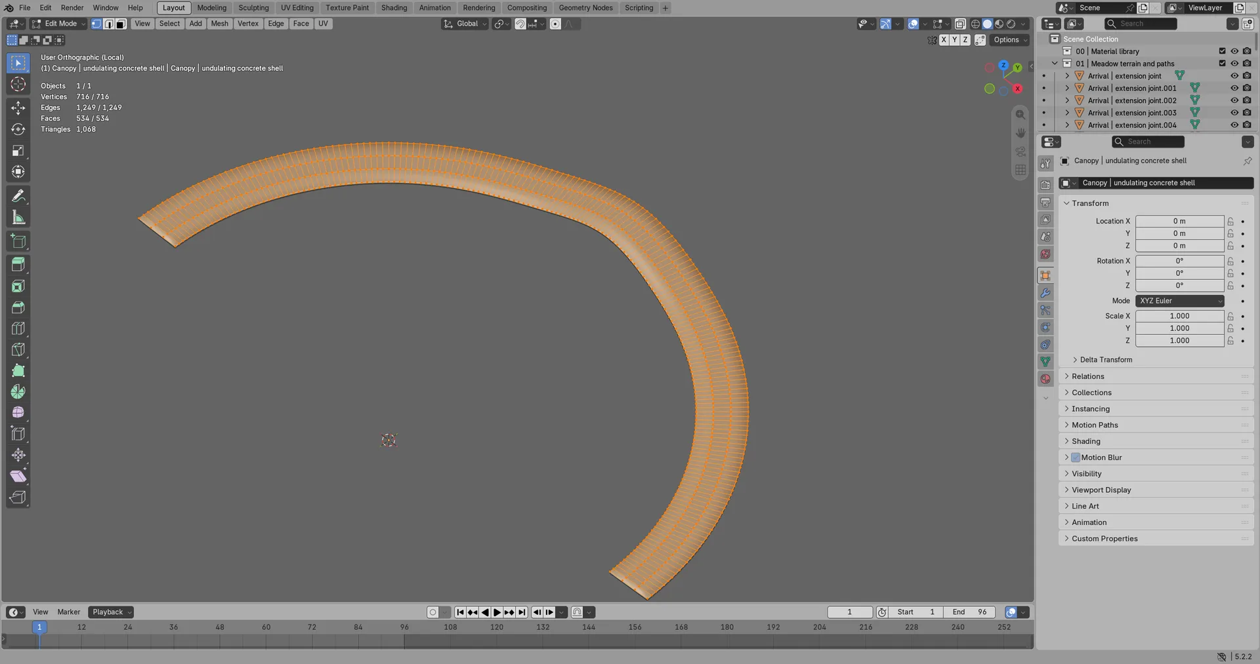
Task: Click the Scale X value slider
Action: 1179,316
